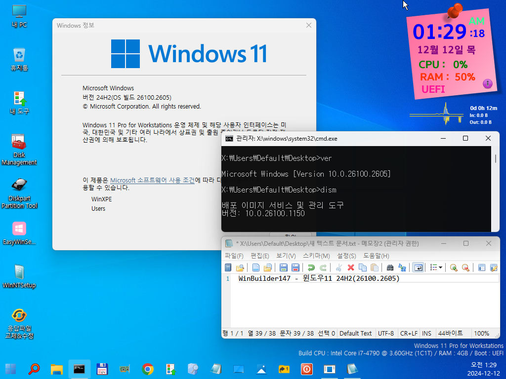Open Replace with the b-to-a icon
Viewport: 506px width, 379px height.
tap(402, 267)
